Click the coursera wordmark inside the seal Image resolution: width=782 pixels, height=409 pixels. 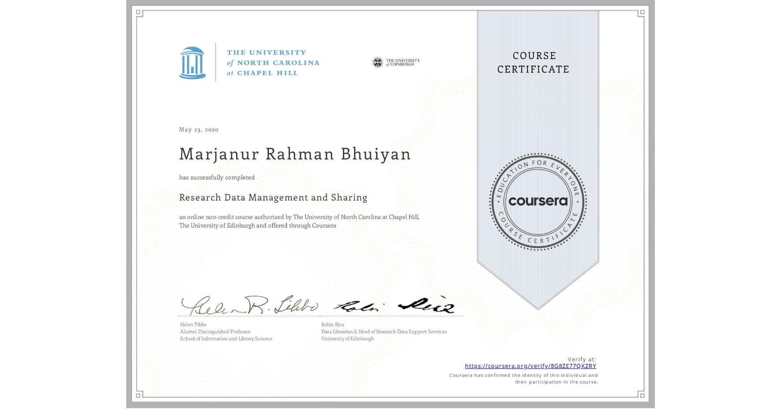538,202
